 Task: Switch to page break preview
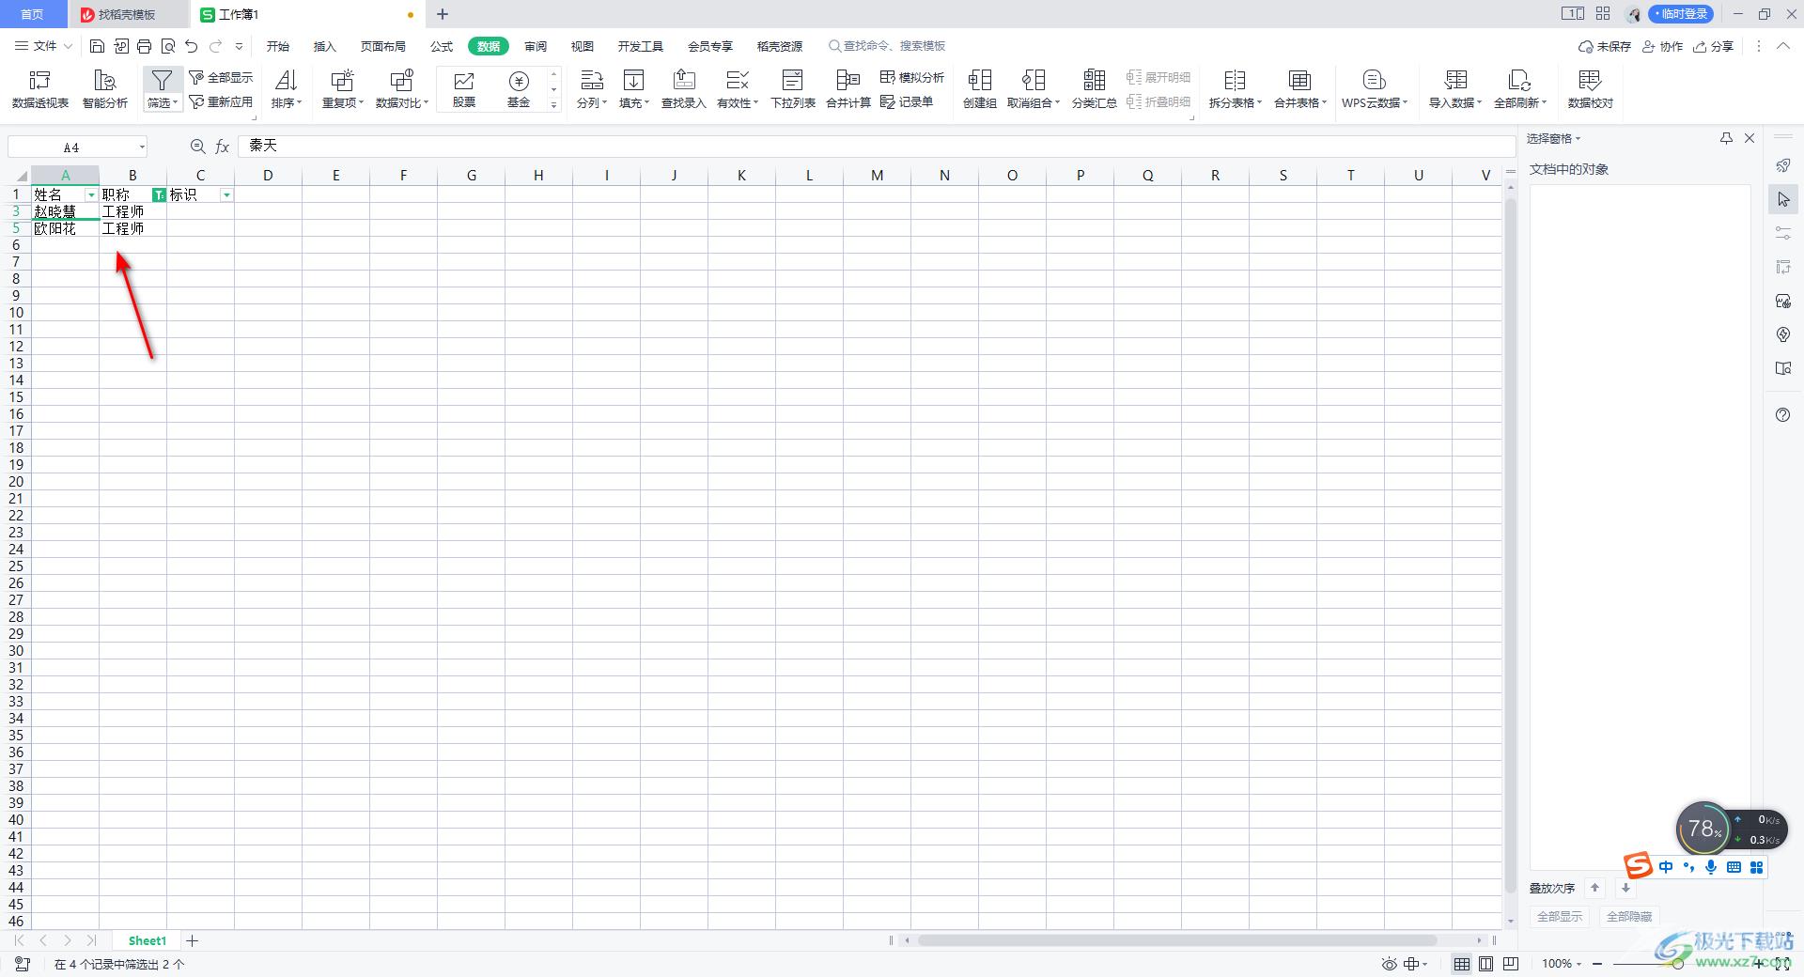tap(1511, 964)
